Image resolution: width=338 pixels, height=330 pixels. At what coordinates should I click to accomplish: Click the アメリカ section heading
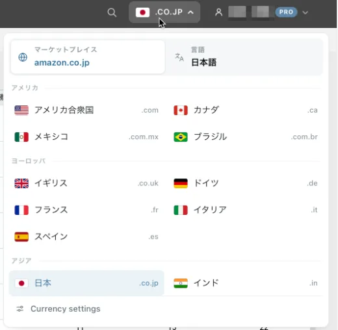25,88
